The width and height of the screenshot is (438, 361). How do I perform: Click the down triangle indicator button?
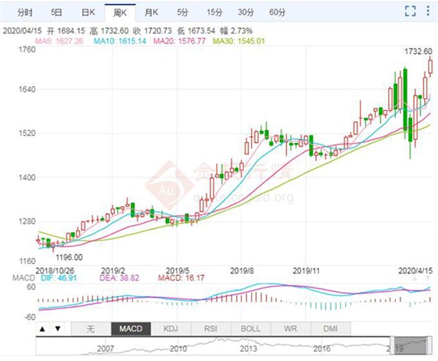(x=58, y=329)
